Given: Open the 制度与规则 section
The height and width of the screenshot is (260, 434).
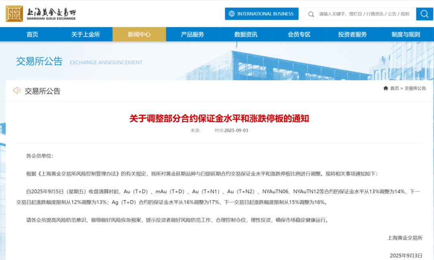Looking at the screenshot, I should [405, 34].
